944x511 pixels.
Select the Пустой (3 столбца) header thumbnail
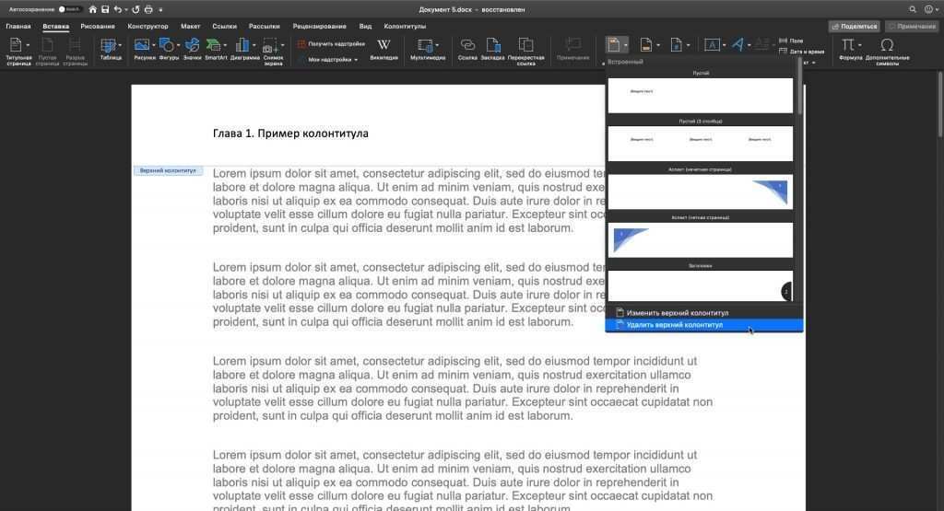click(x=701, y=143)
